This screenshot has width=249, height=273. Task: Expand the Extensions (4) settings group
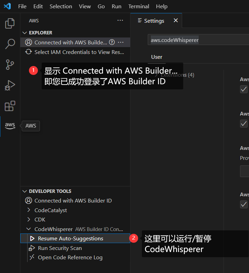(156, 75)
